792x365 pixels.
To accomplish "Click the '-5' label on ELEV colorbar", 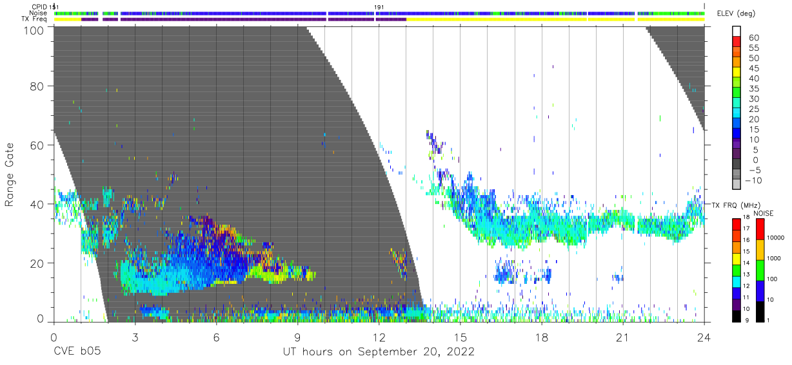I will (x=754, y=171).
